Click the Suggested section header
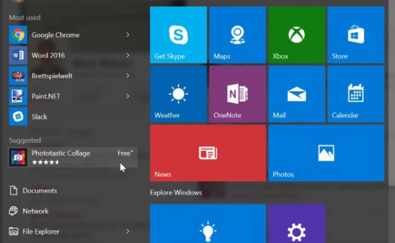This screenshot has width=395, height=243. pyautogui.click(x=25, y=140)
